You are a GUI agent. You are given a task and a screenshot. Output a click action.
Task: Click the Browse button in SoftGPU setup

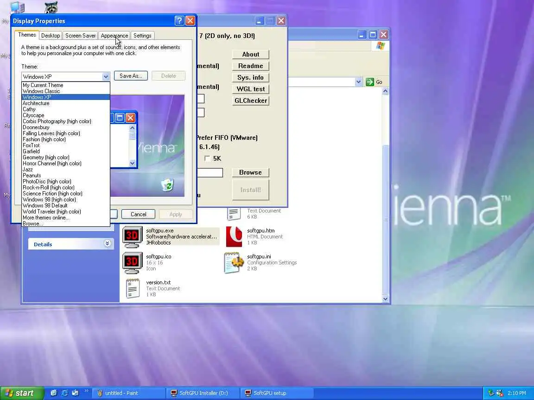point(251,172)
